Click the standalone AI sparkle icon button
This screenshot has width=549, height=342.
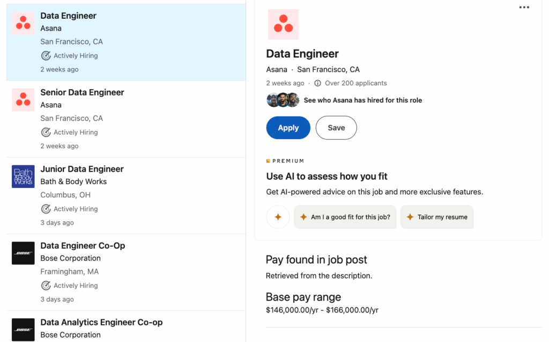pos(278,217)
